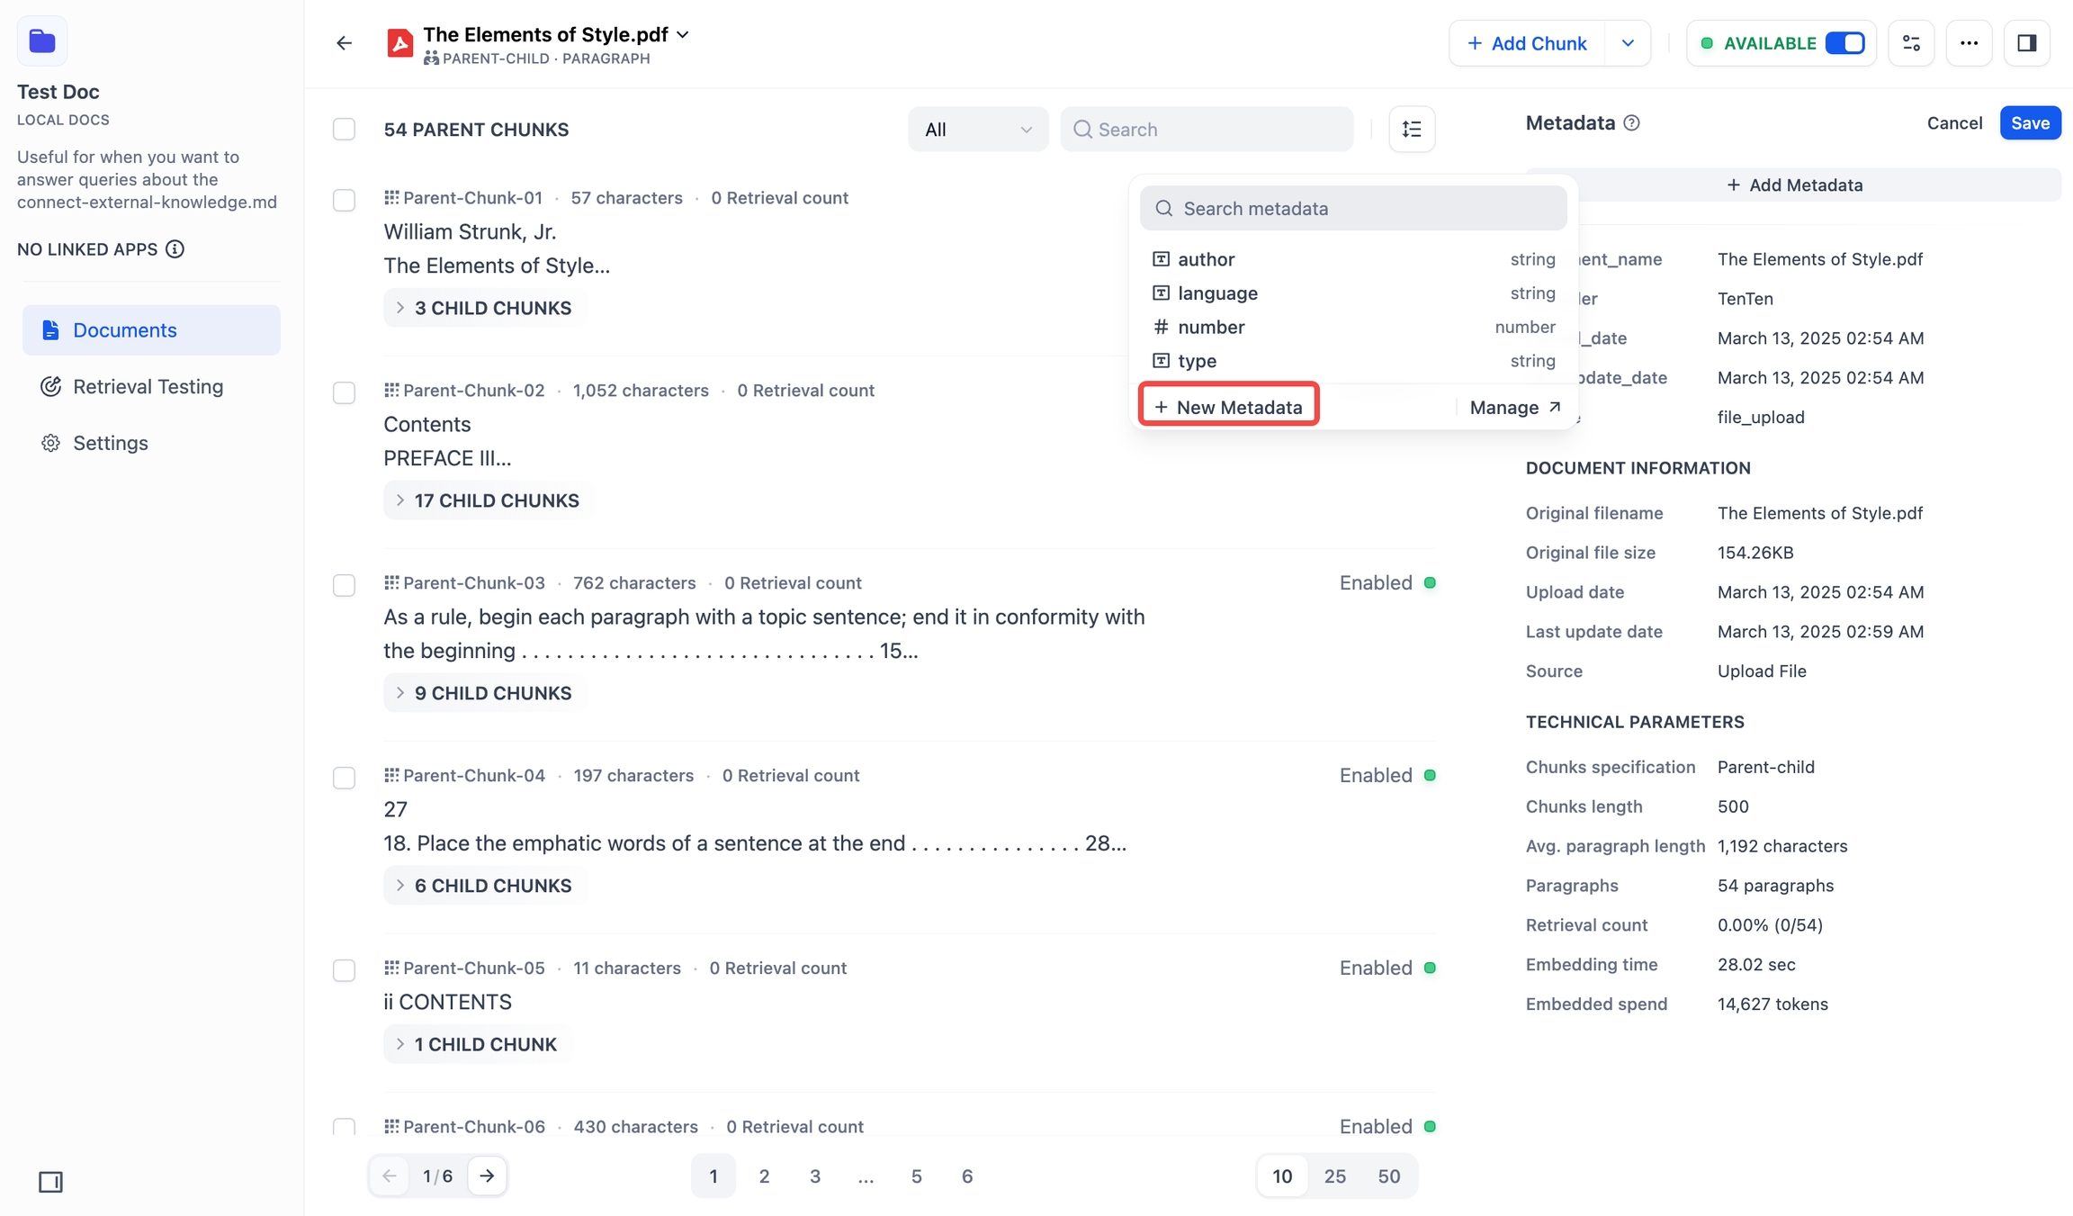Image resolution: width=2073 pixels, height=1216 pixels.
Task: Click the No Linked Apps info icon
Action: [x=175, y=249]
